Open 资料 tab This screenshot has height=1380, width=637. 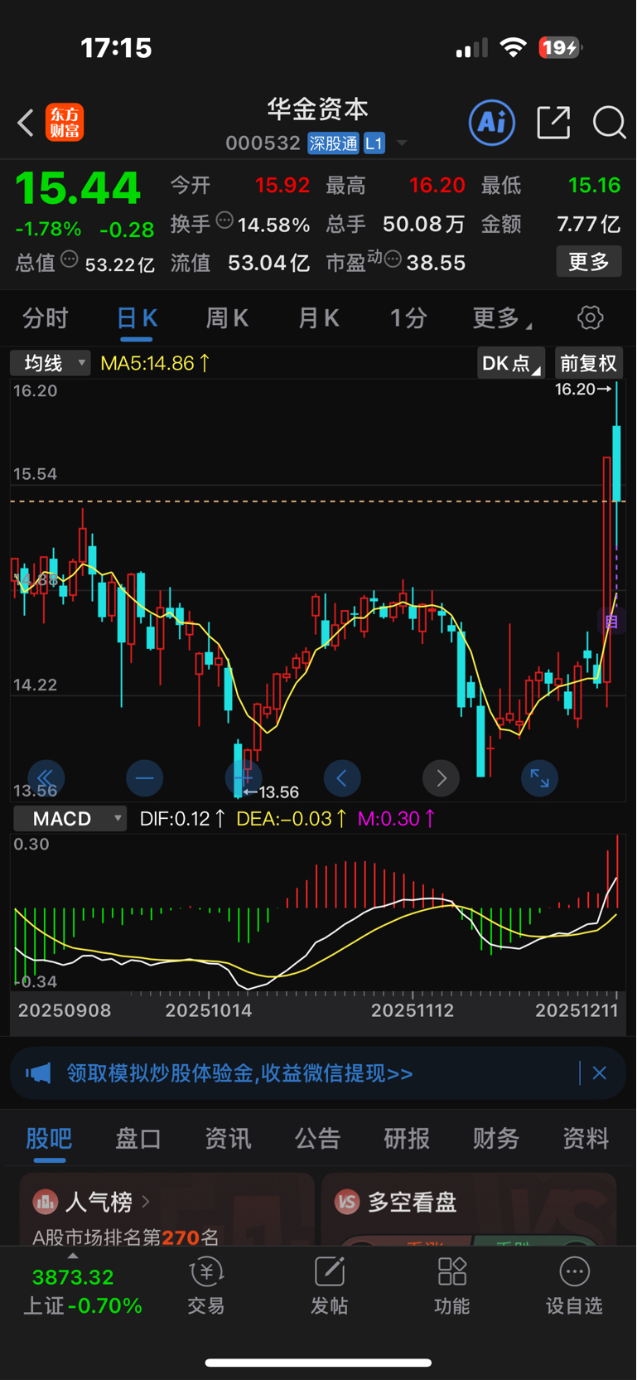pos(586,1139)
